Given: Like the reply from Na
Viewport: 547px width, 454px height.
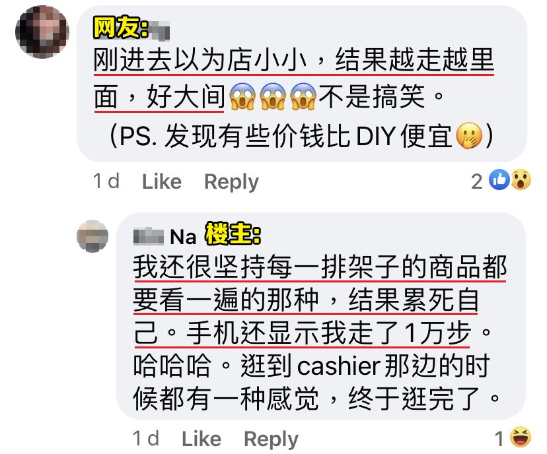Looking at the screenshot, I should 201,439.
